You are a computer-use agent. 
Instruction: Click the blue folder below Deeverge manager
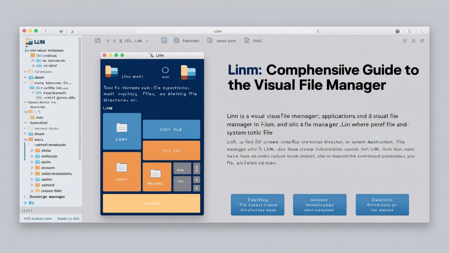click(x=31, y=203)
